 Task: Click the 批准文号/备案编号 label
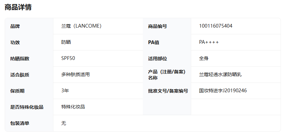point(168,91)
